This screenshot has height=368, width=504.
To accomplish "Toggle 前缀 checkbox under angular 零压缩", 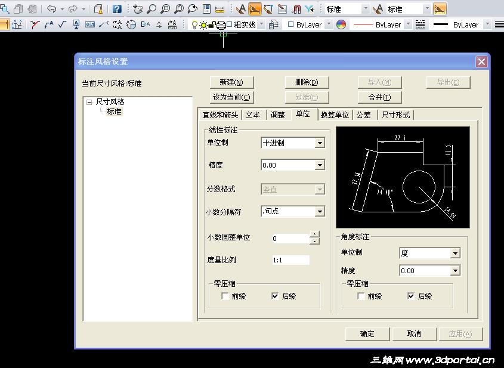I will click(x=361, y=296).
